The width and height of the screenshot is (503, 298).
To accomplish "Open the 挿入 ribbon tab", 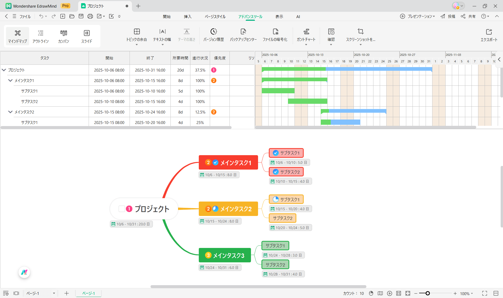I will point(188,17).
